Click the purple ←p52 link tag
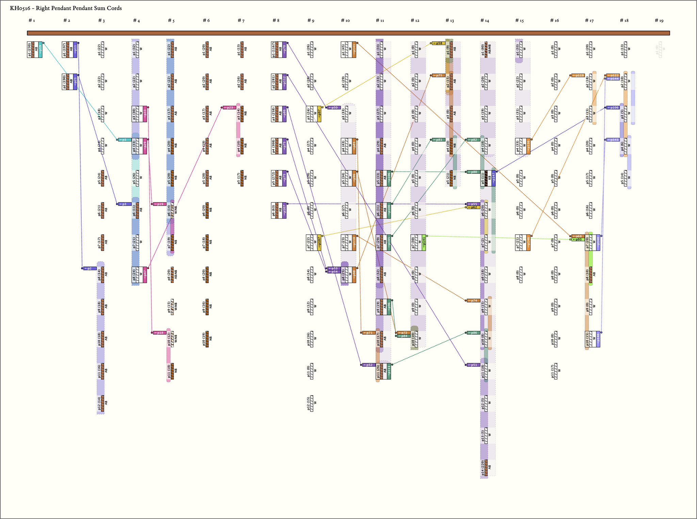 tap(369, 365)
